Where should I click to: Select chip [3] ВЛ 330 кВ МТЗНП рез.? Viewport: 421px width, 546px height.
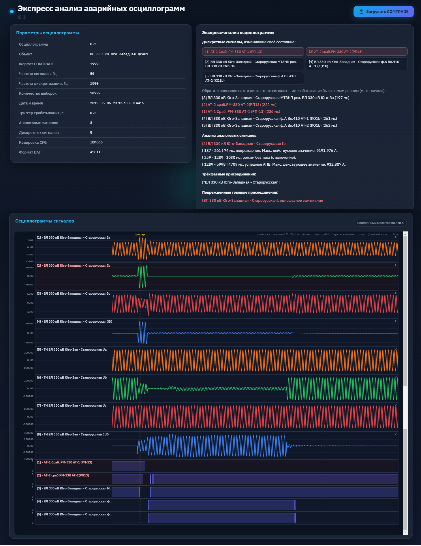(x=253, y=64)
